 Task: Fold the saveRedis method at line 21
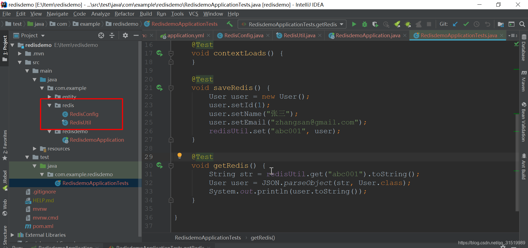171,88
